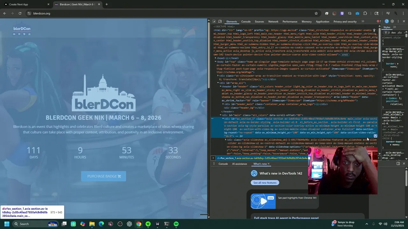Toggle the accessibility tree view icon
The width and height of the screenshot is (408, 229).
374,31
